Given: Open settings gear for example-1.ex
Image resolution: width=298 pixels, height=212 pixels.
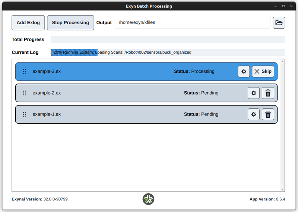Looking at the screenshot, I should (254, 114).
